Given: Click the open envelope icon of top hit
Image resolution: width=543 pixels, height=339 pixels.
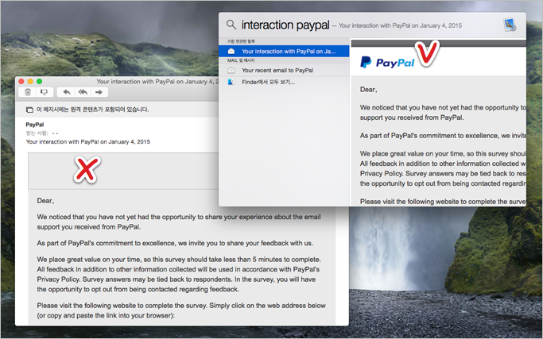Looking at the screenshot, I should click(231, 51).
